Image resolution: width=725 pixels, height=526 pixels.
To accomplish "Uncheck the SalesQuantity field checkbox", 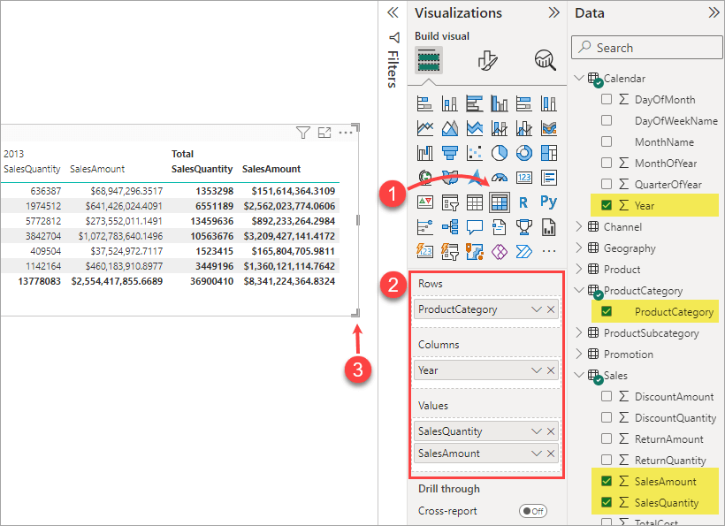I will [x=607, y=502].
